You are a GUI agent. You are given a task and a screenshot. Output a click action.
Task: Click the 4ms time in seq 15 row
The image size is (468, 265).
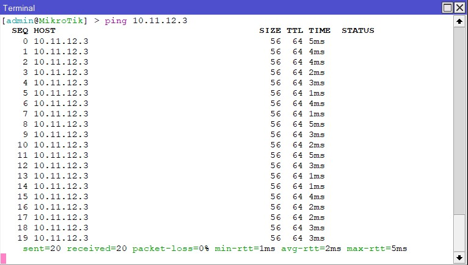(316, 197)
